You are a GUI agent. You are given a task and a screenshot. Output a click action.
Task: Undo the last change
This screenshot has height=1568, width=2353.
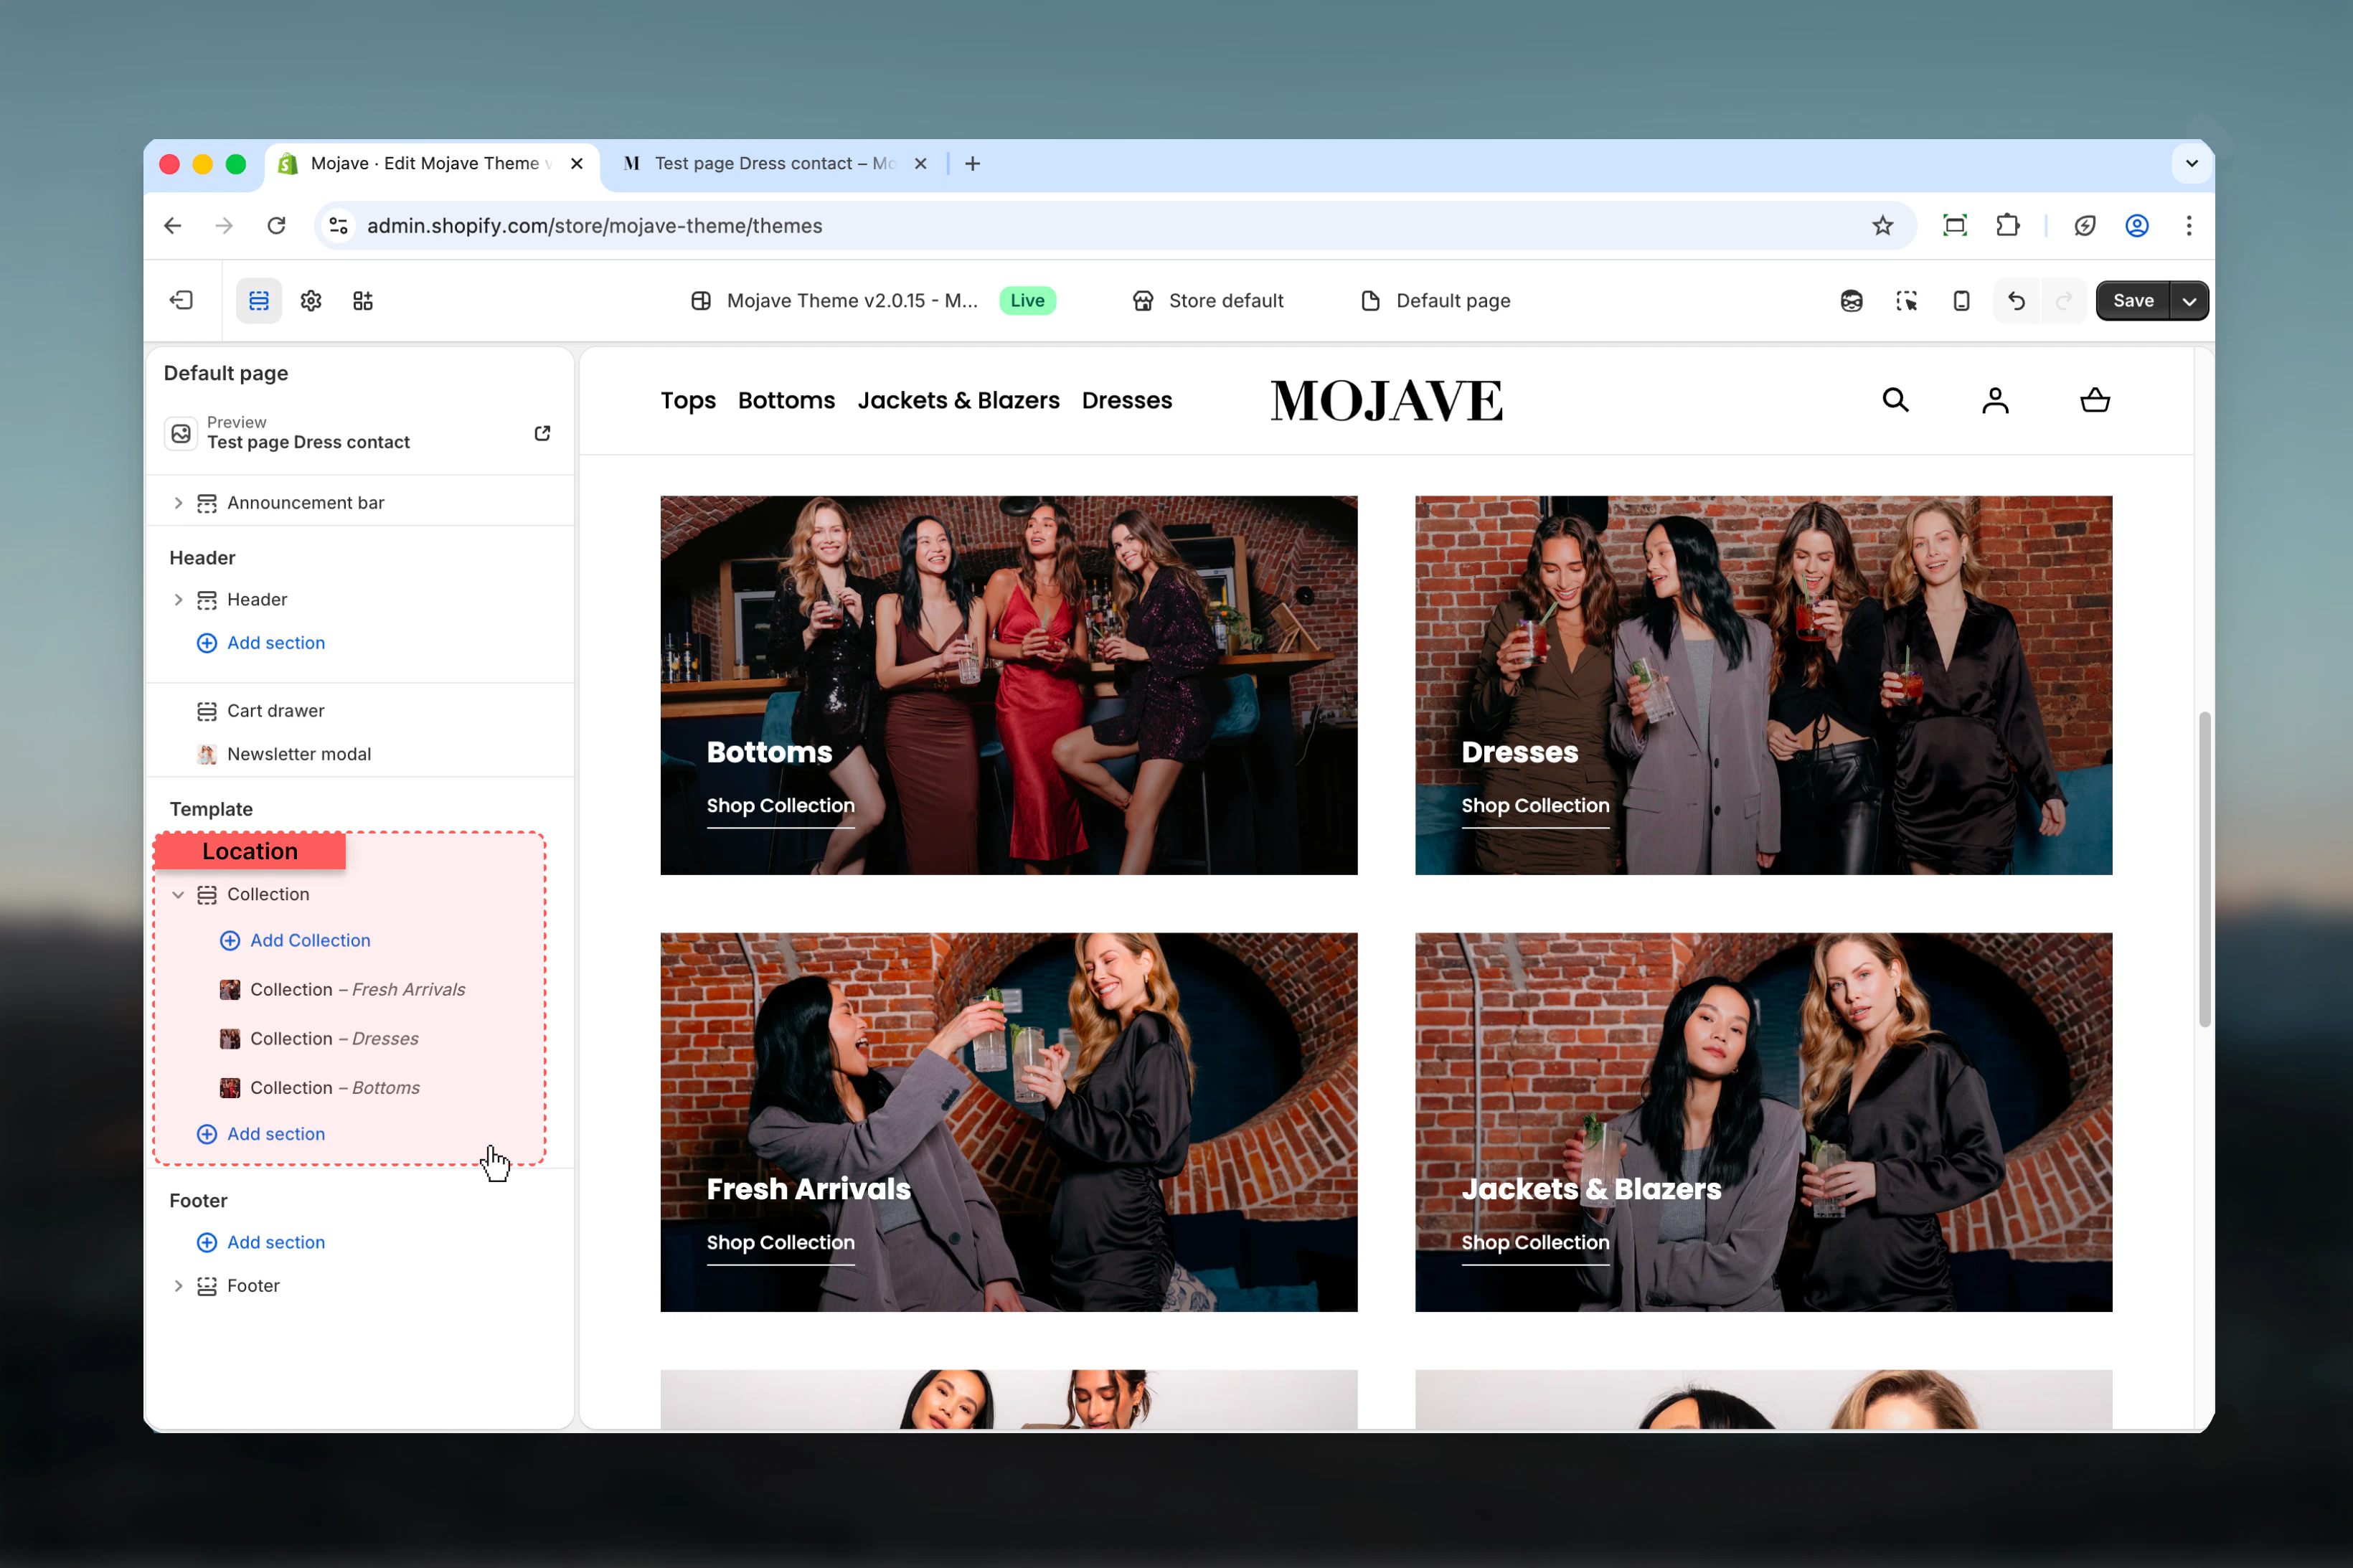tap(2016, 300)
